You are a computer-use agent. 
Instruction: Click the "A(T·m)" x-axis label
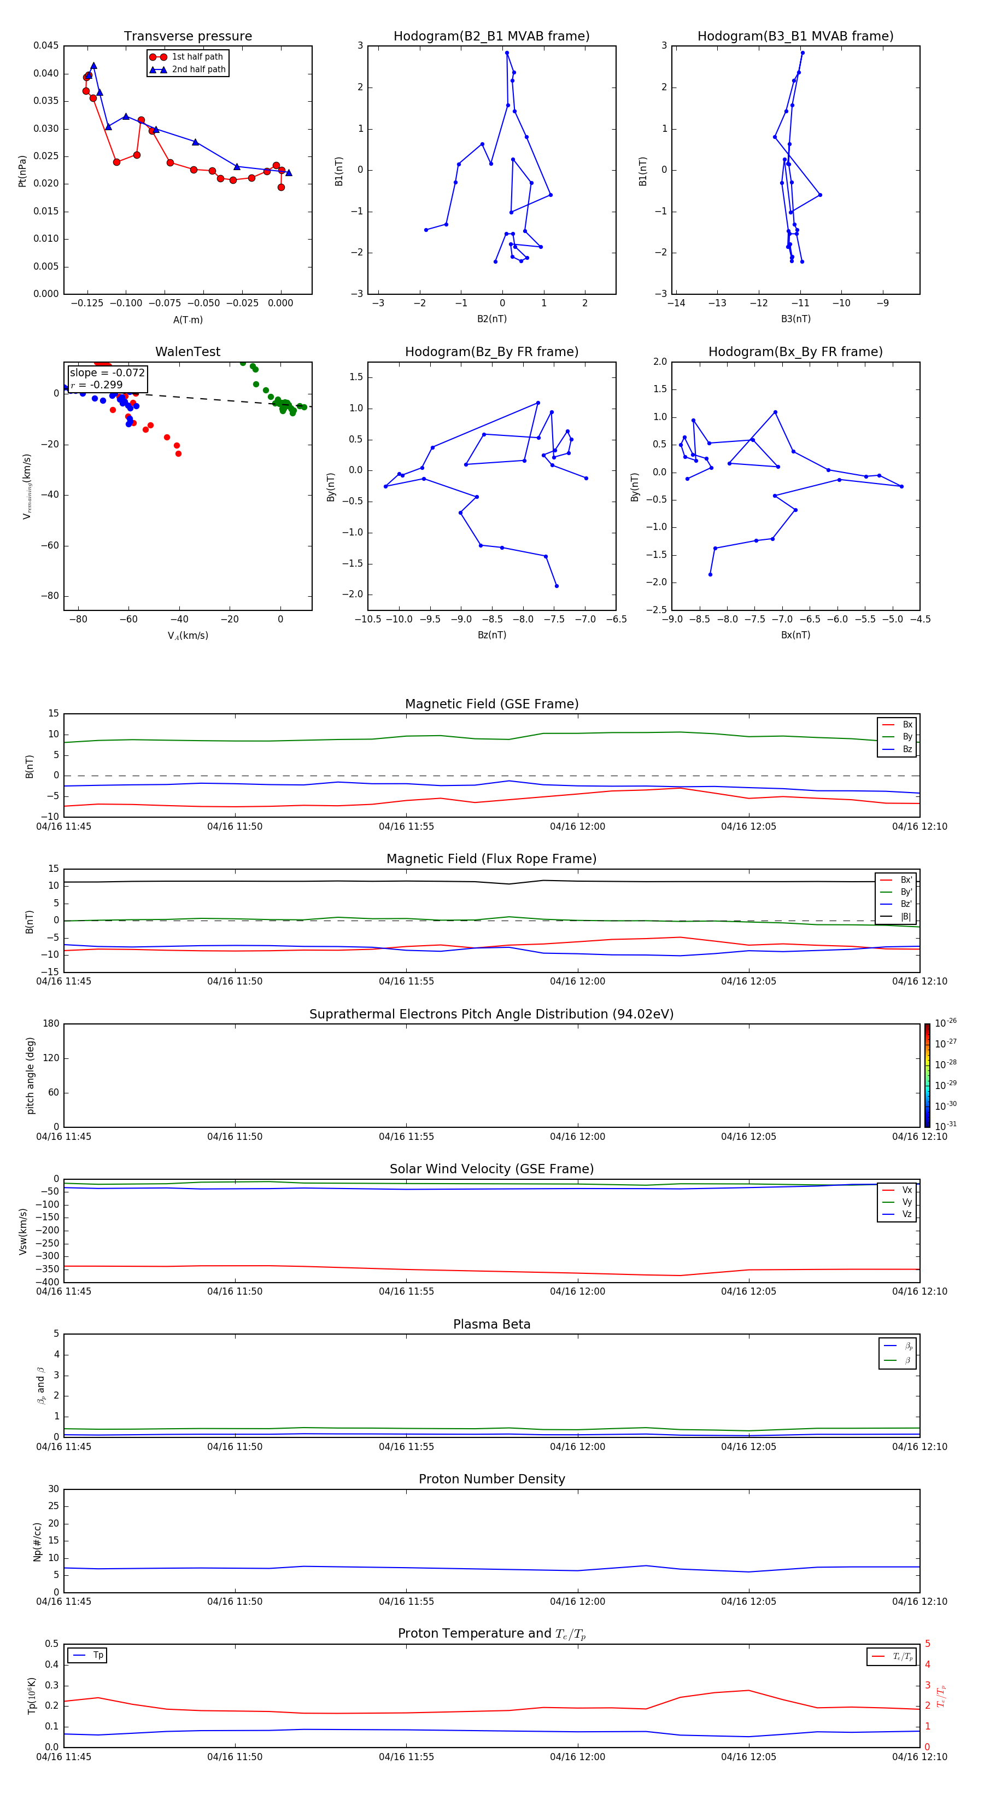188,320
